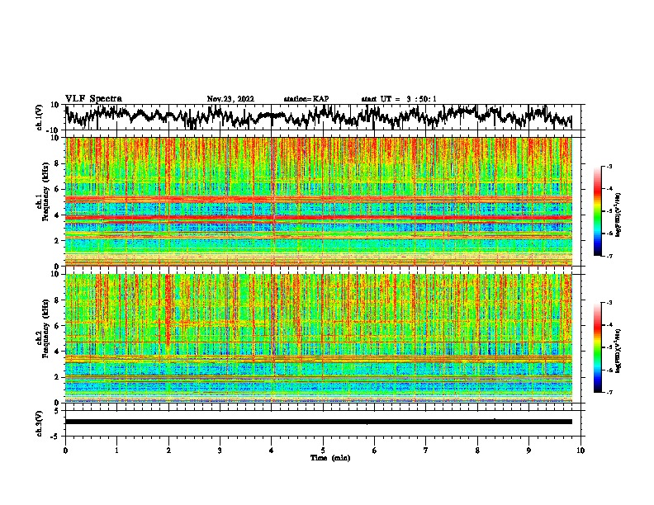Click time axis tick label "3"
The width and height of the screenshot is (654, 505).
tap(220, 450)
